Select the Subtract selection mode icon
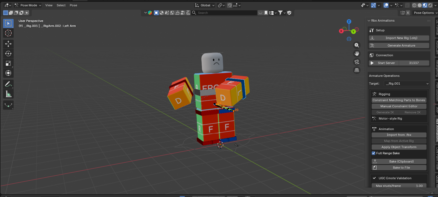Viewport: 438px width, 197px height. [x=16, y=13]
